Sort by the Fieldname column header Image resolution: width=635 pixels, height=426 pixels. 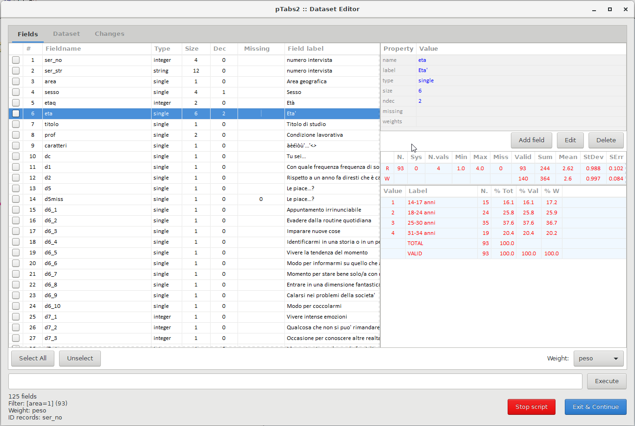(x=97, y=49)
